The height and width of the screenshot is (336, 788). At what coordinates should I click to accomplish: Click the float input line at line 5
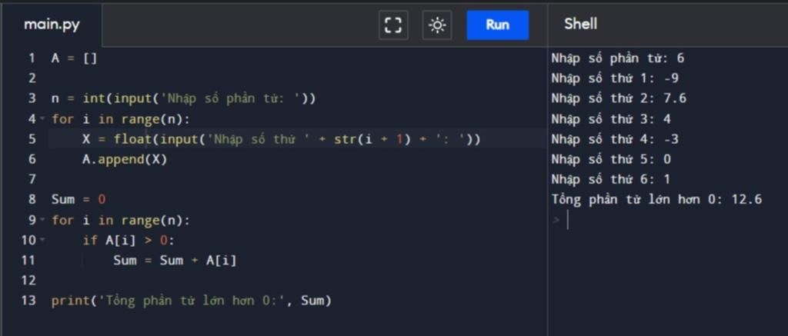tap(282, 139)
